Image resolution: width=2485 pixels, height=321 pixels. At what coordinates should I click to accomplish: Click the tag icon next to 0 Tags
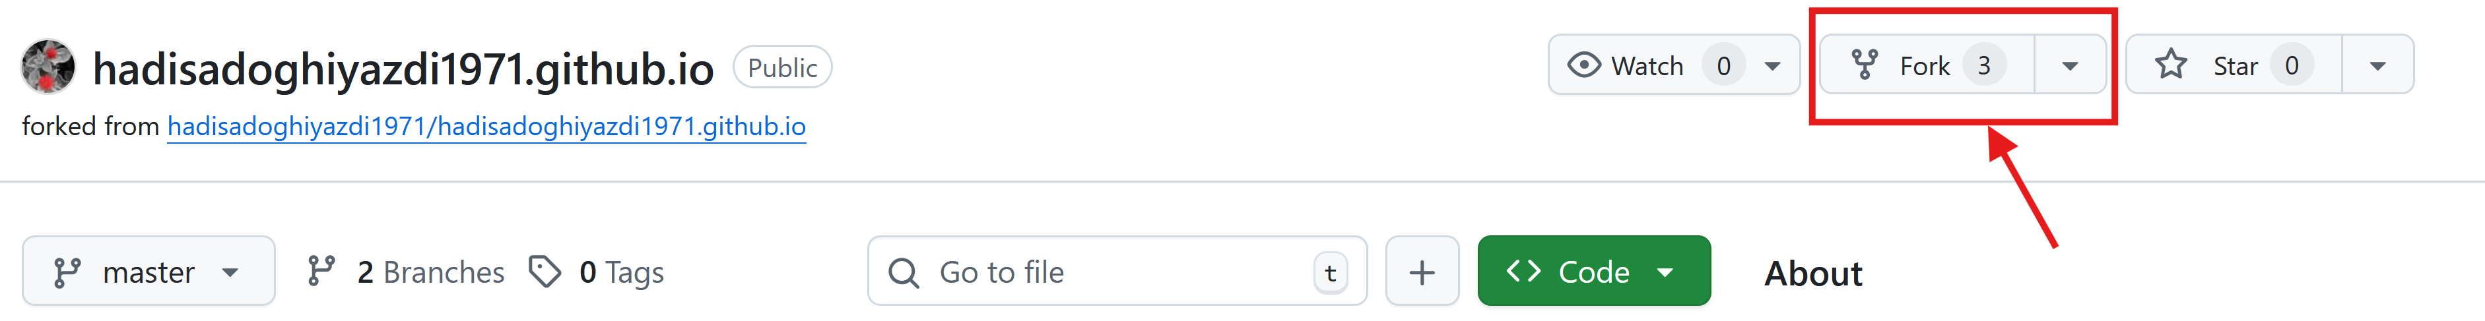coord(545,272)
